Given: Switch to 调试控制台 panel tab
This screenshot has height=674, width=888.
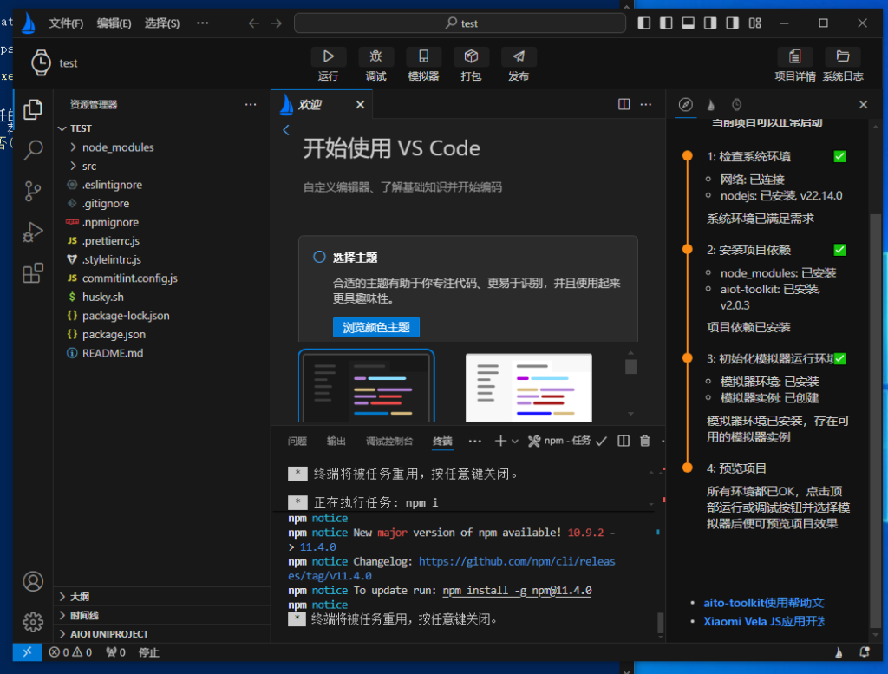Looking at the screenshot, I should point(389,442).
